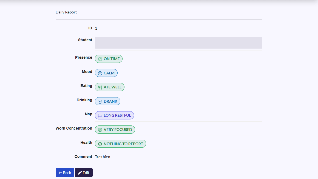Select the ON TIME presence text
Viewport: 318px width, 179px height.
112,59
